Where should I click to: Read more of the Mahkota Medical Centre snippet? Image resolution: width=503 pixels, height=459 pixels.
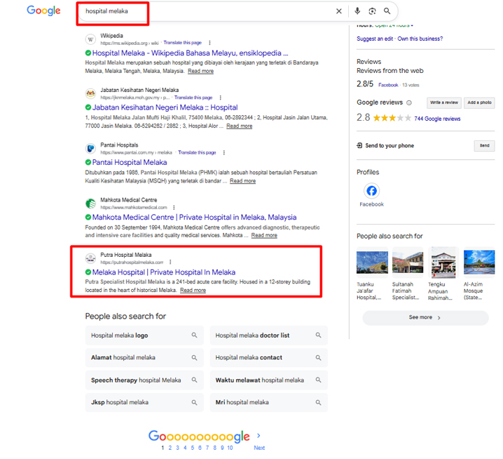264,235
